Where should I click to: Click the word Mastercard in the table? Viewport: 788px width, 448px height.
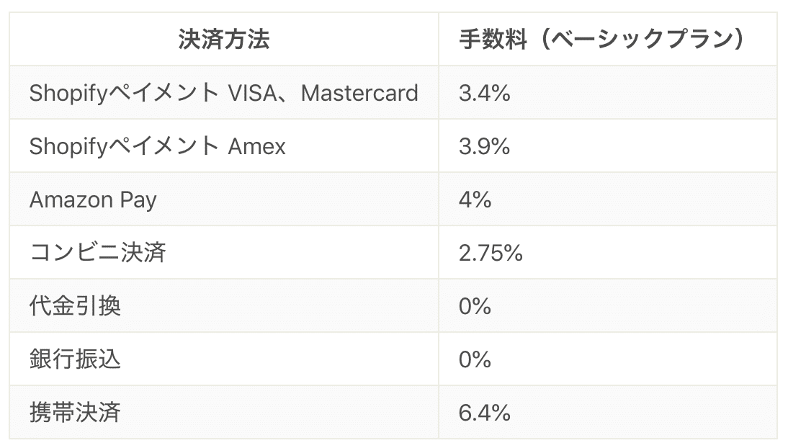pyautogui.click(x=359, y=93)
